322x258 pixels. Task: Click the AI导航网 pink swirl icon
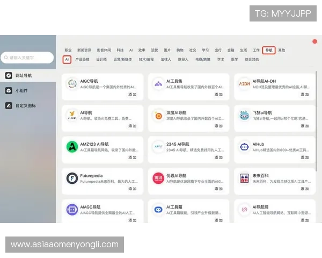(244, 210)
